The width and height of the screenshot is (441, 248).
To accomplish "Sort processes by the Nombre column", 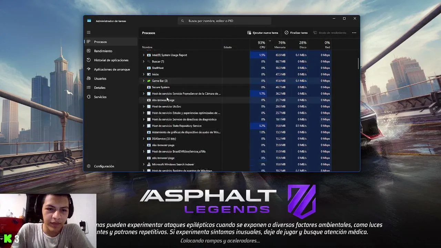I will pyautogui.click(x=147, y=47).
